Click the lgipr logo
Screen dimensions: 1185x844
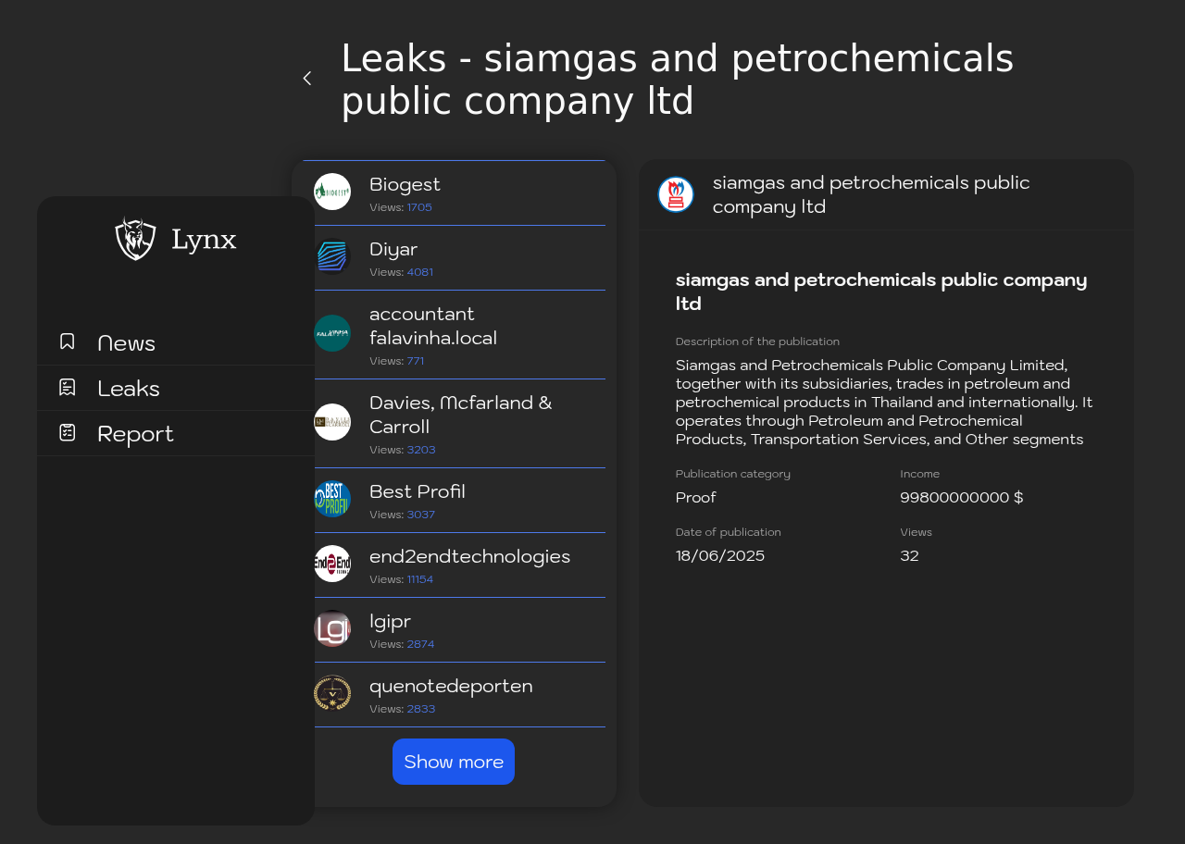[x=332, y=628]
